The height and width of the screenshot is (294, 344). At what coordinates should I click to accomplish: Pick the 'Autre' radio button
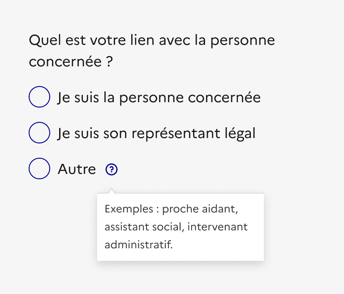39,169
